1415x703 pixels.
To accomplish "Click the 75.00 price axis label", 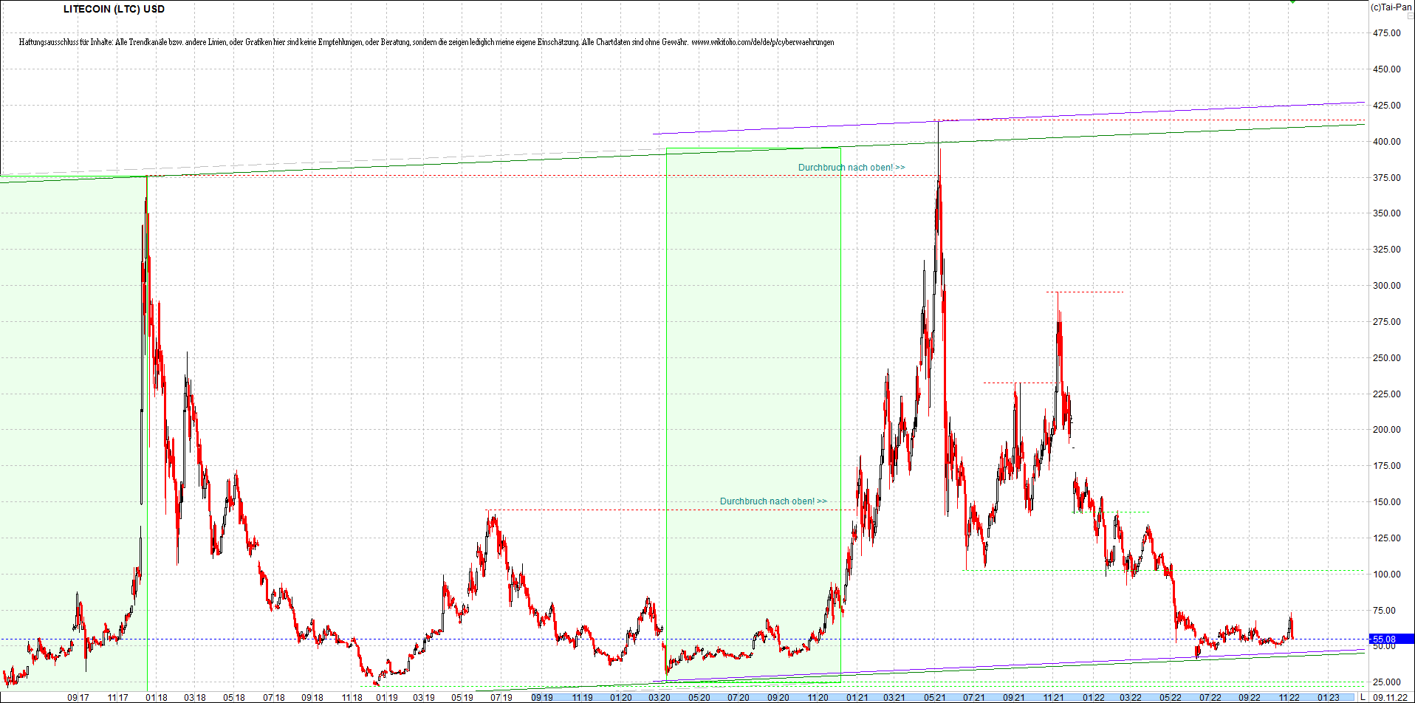I will pyautogui.click(x=1385, y=611).
